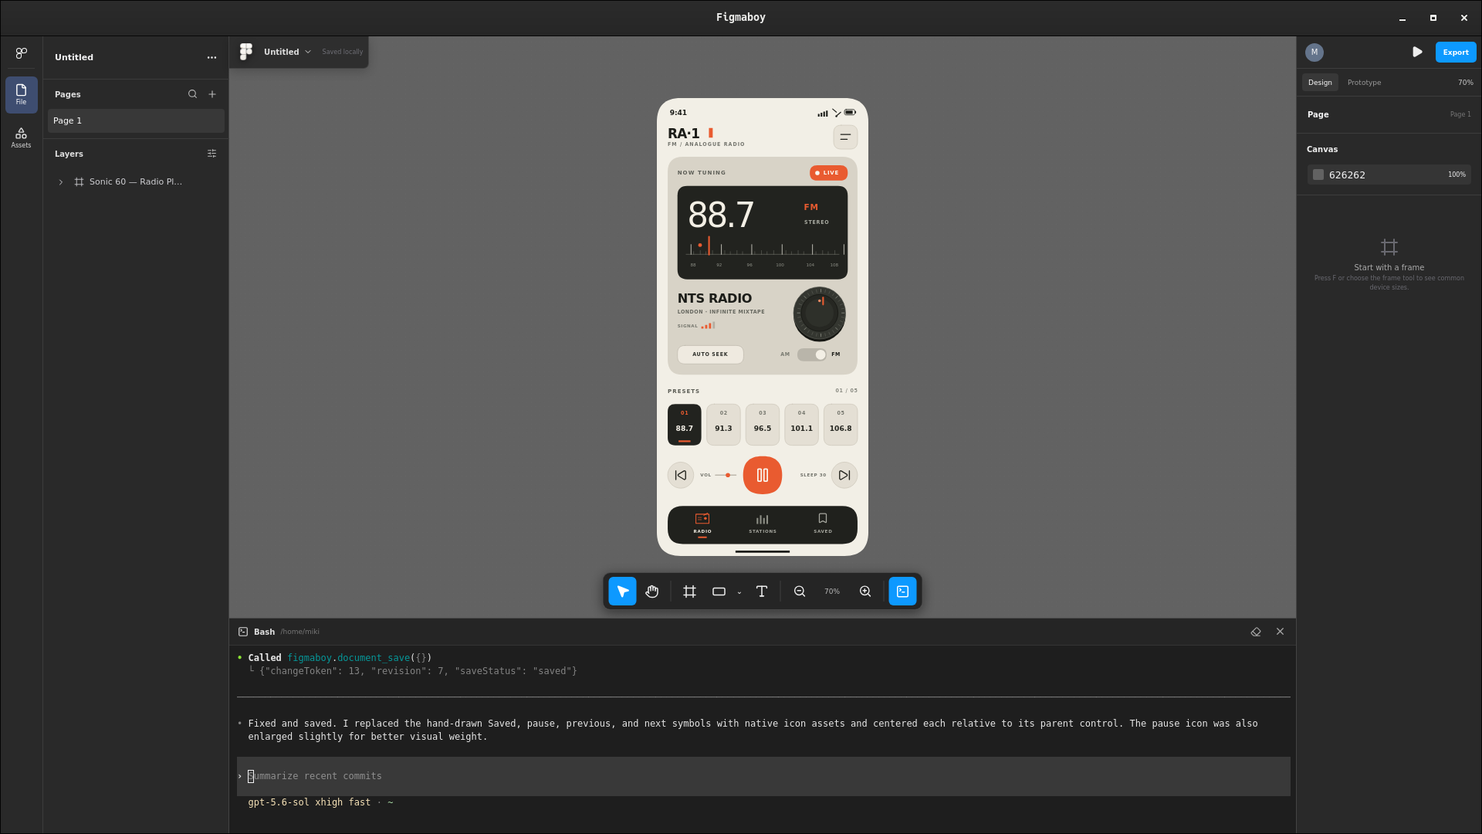The image size is (1482, 834).
Task: Click the NTS RADIO station title
Action: 715,298
